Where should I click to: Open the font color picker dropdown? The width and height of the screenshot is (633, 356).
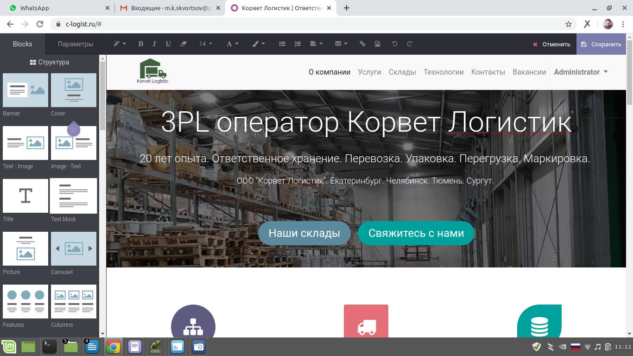232,44
